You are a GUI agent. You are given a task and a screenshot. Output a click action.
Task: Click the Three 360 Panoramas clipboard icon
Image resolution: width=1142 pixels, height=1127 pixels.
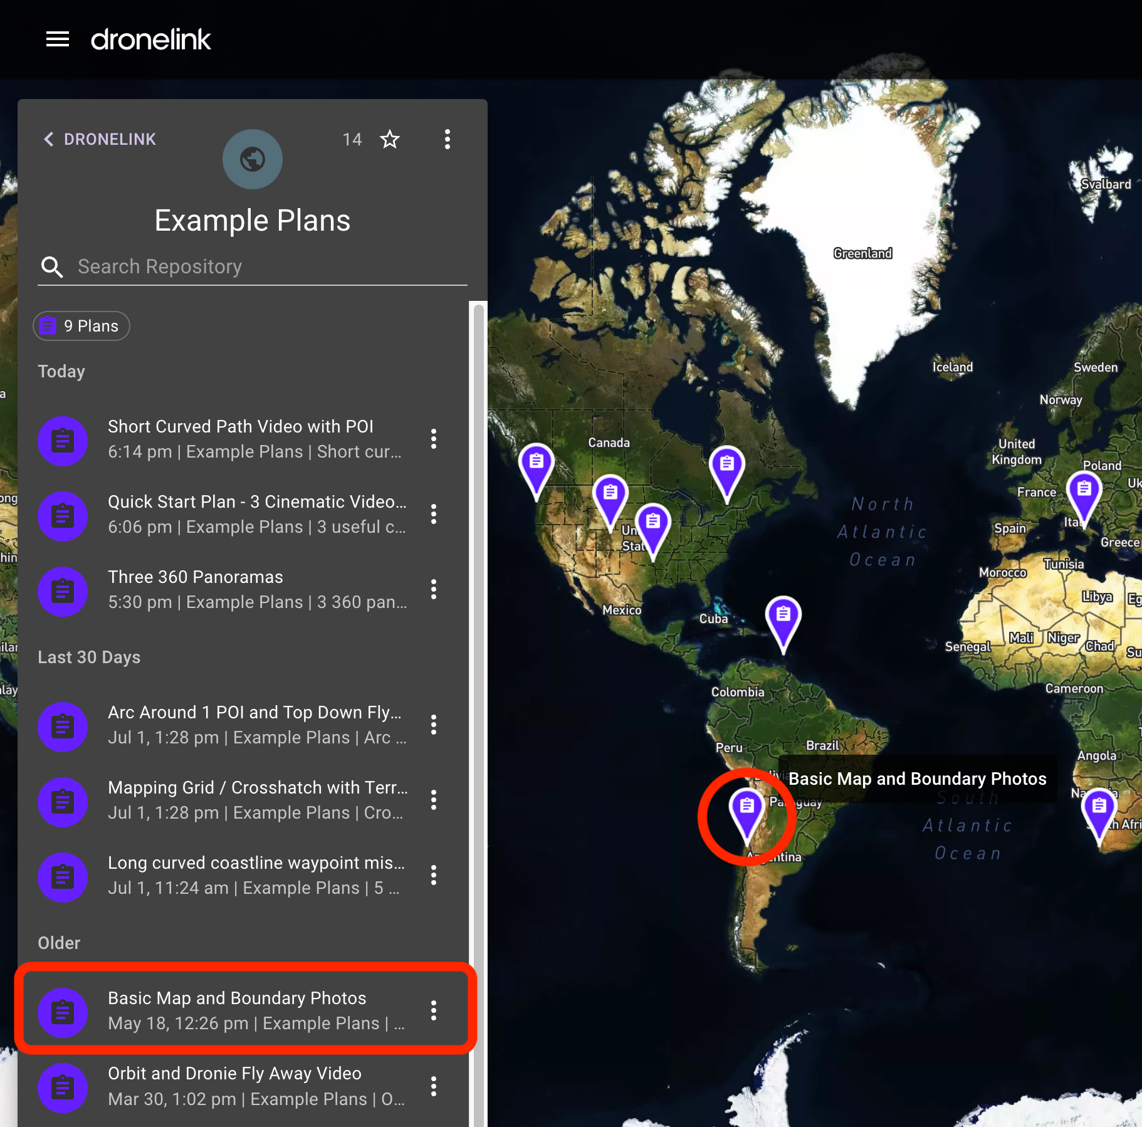[63, 591]
